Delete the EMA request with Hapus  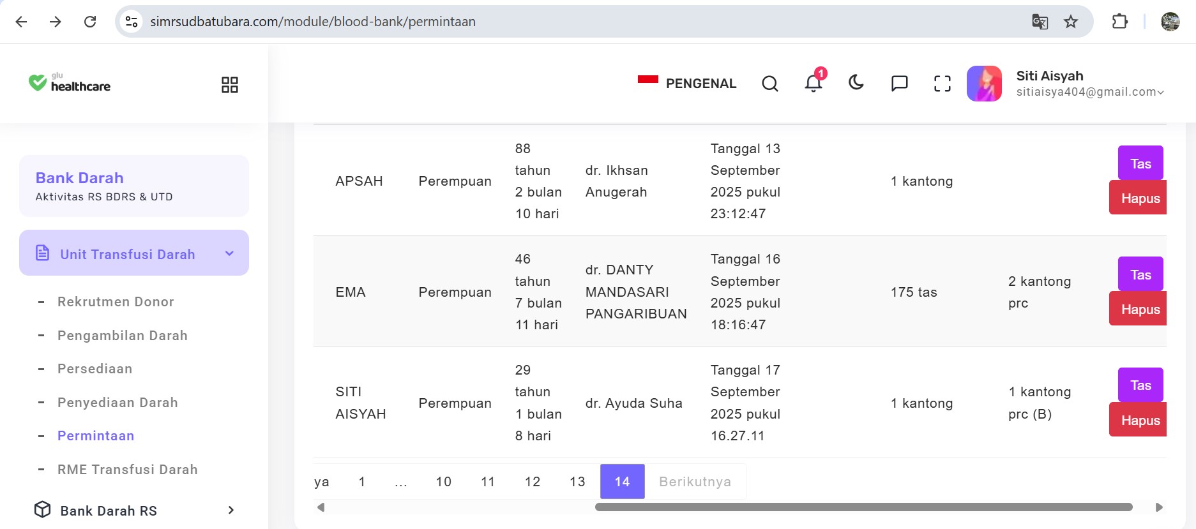click(x=1138, y=309)
